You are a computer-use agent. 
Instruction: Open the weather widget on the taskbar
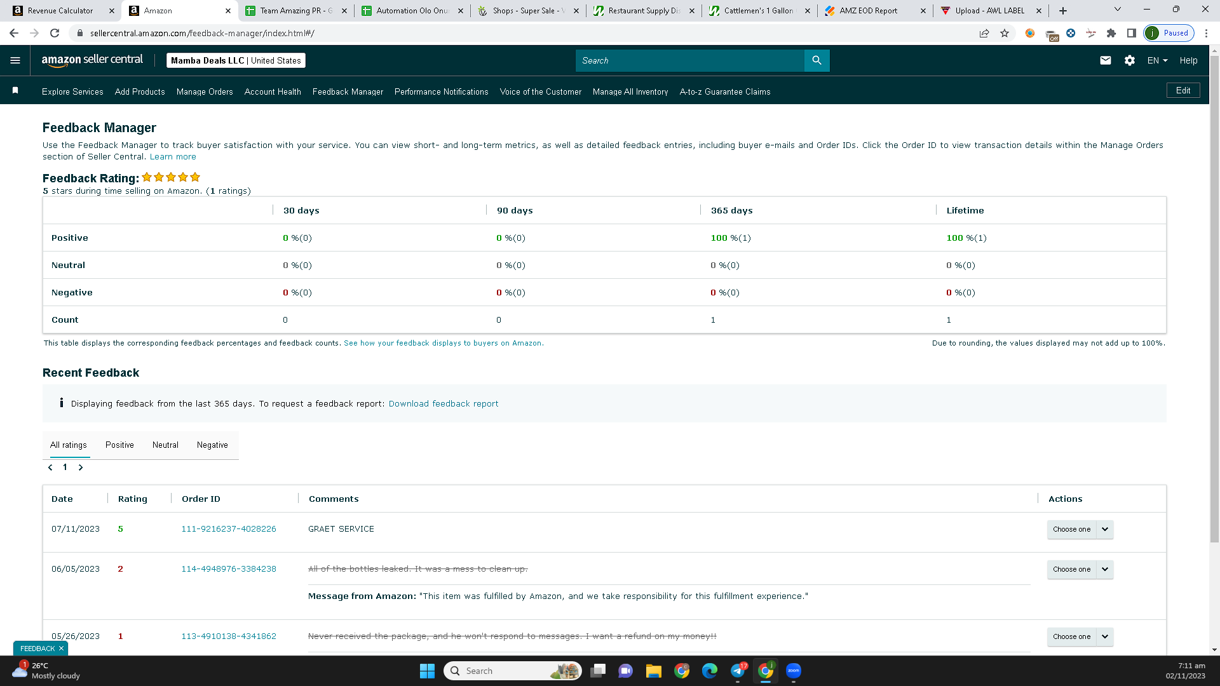(46, 671)
